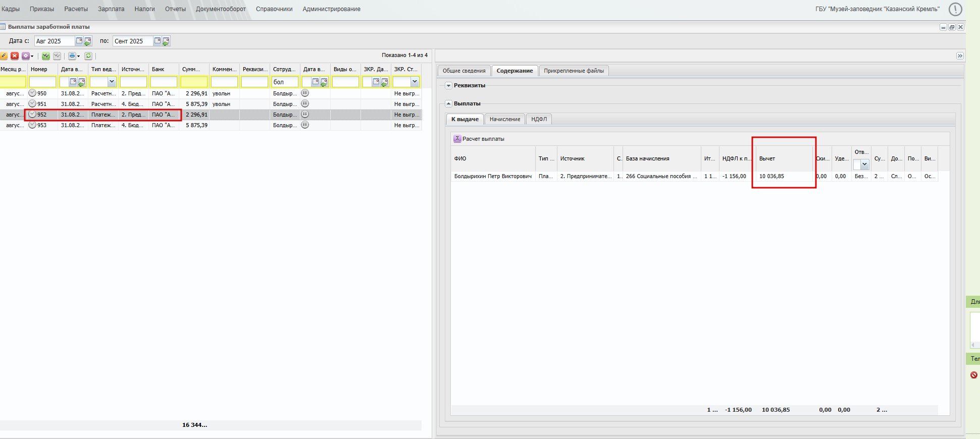980x439 pixels.
Task: Open calendar in 'ЗКР. Да...' column filter
Action: [x=376, y=81]
